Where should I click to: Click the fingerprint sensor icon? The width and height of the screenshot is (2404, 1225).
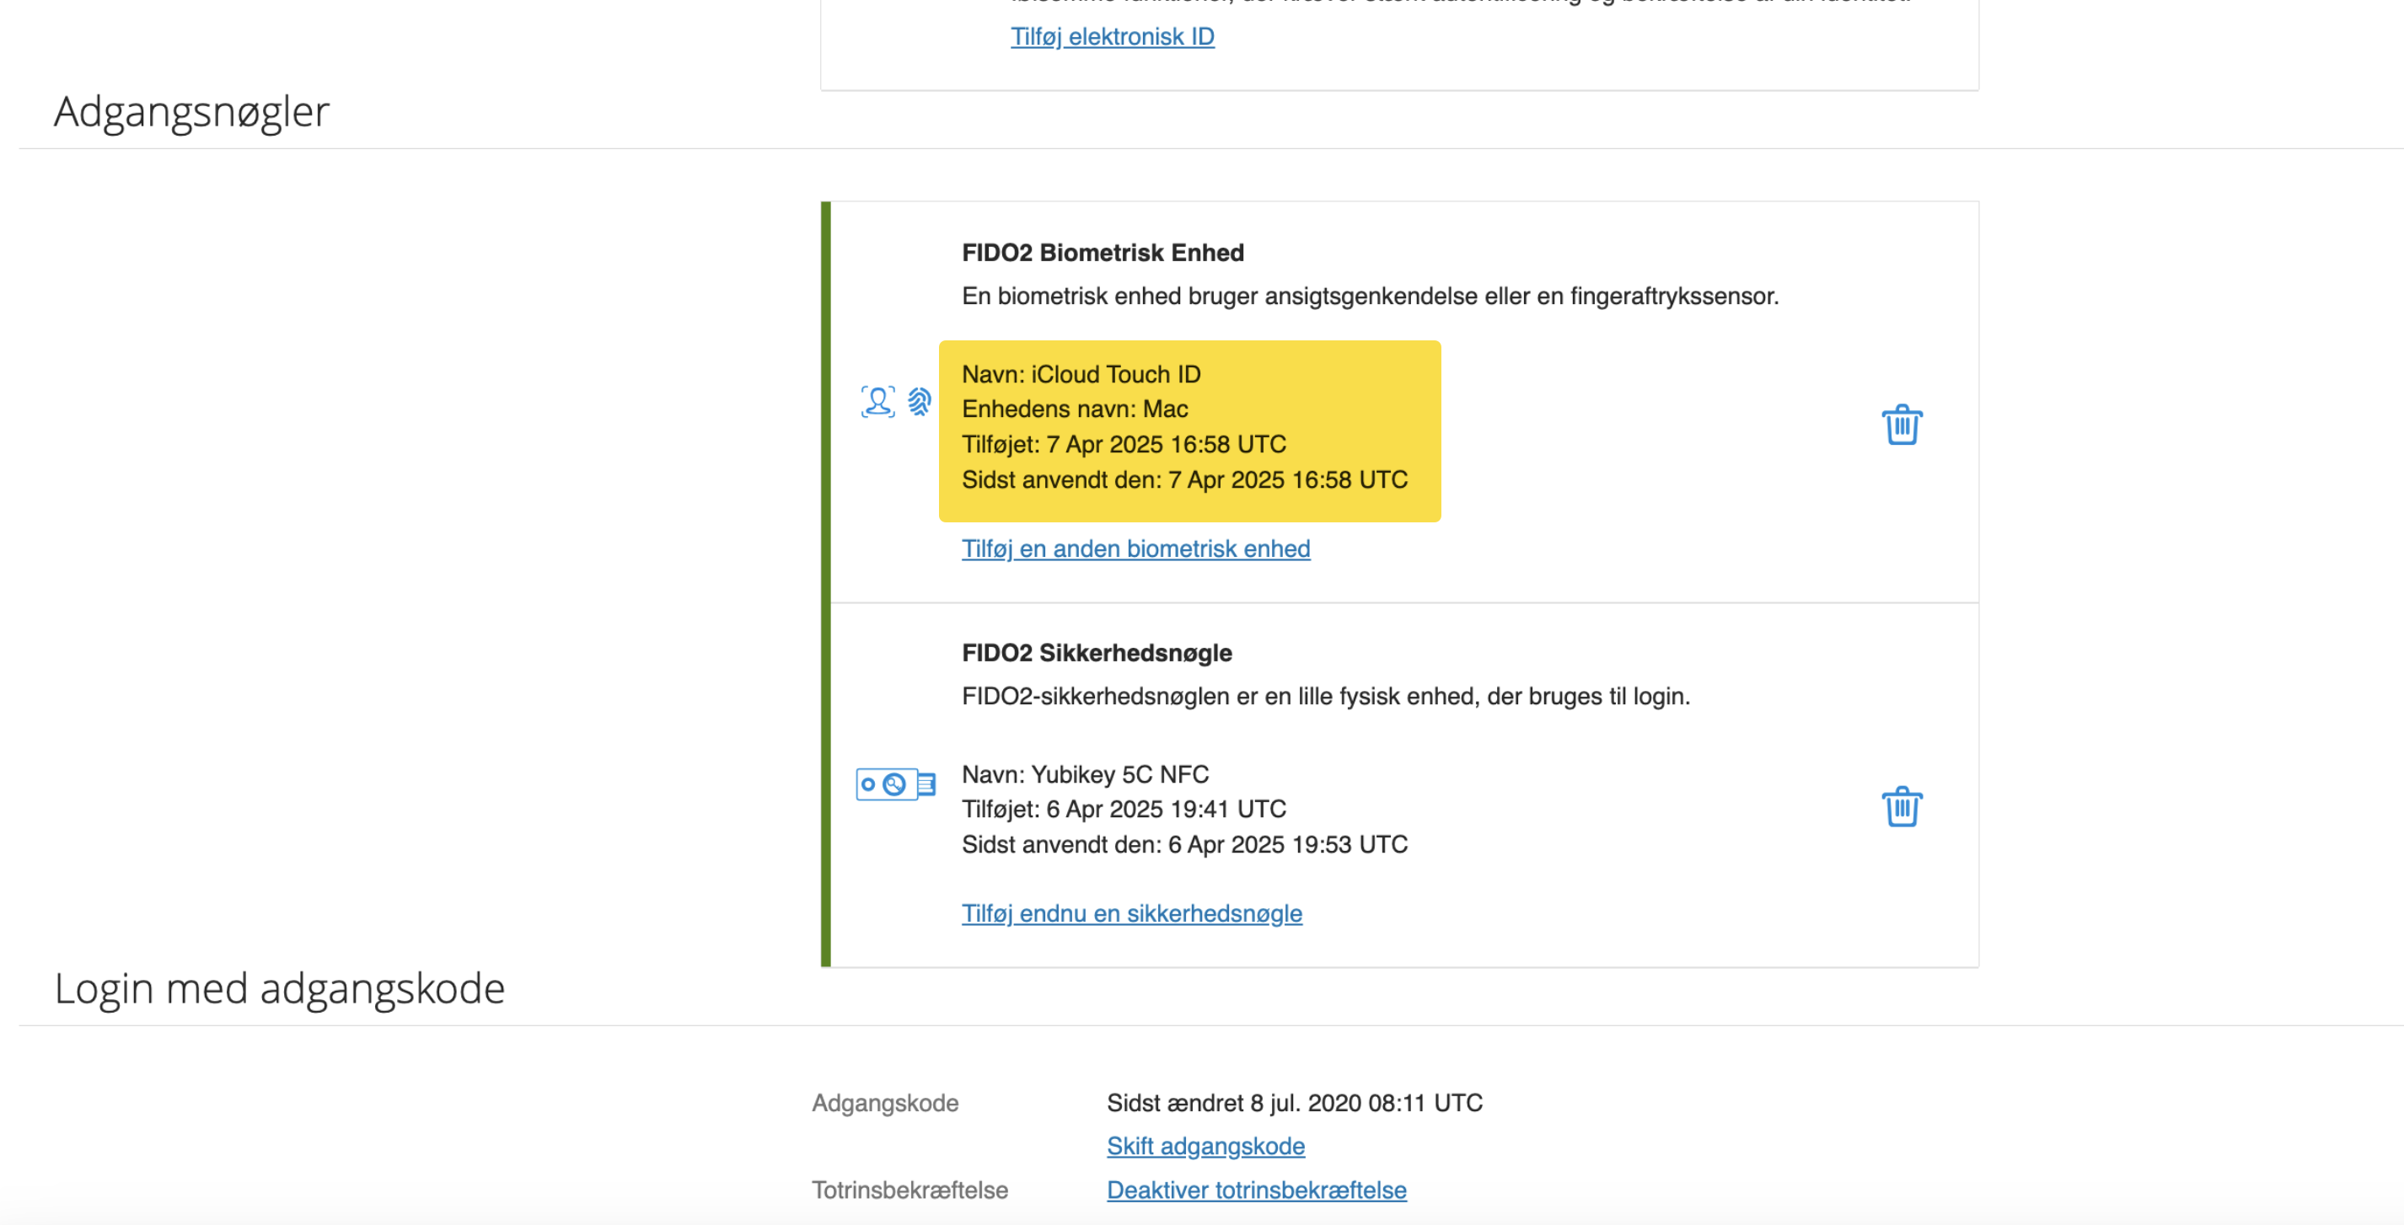coord(920,401)
